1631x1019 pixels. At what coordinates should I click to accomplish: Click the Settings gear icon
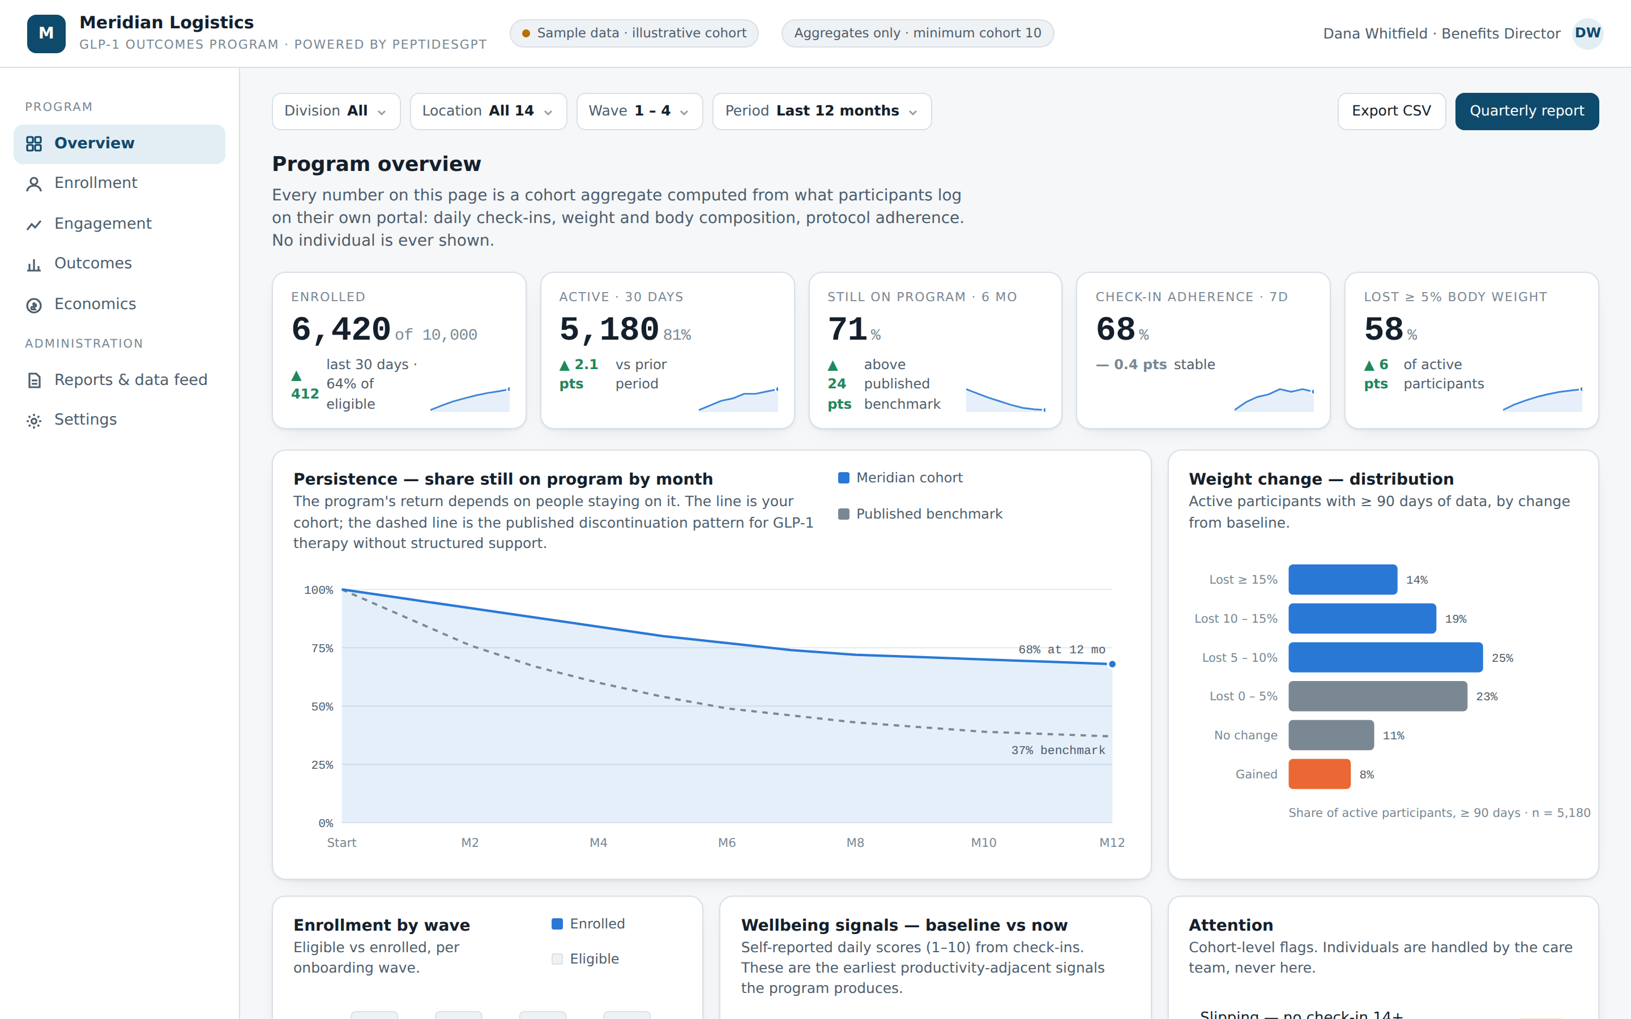[34, 421]
